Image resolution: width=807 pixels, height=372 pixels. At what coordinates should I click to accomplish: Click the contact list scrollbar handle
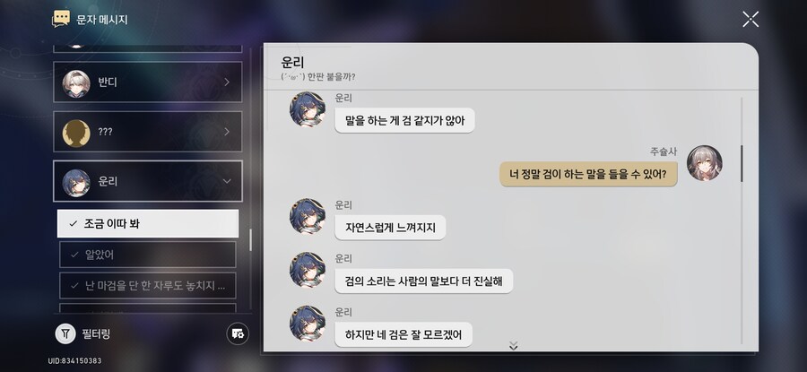[x=251, y=239]
